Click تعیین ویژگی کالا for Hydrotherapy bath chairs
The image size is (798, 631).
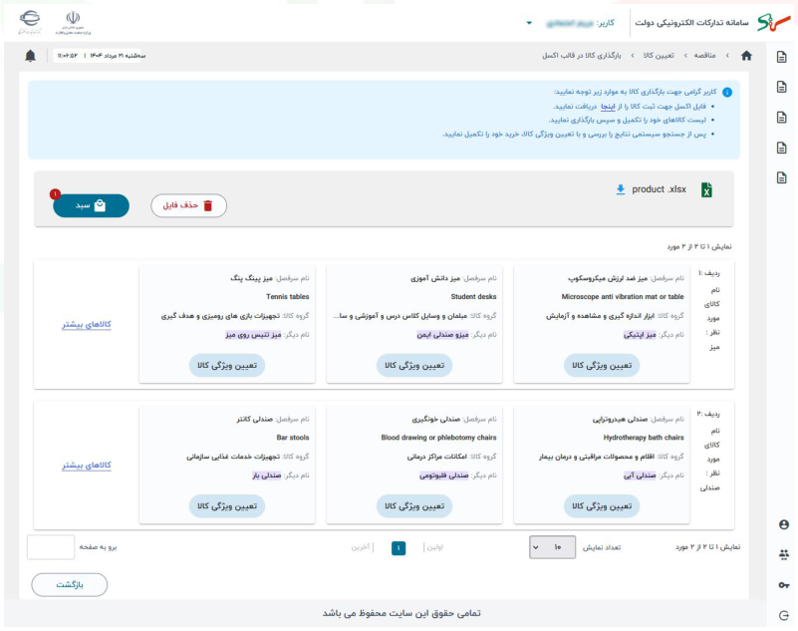point(602,506)
